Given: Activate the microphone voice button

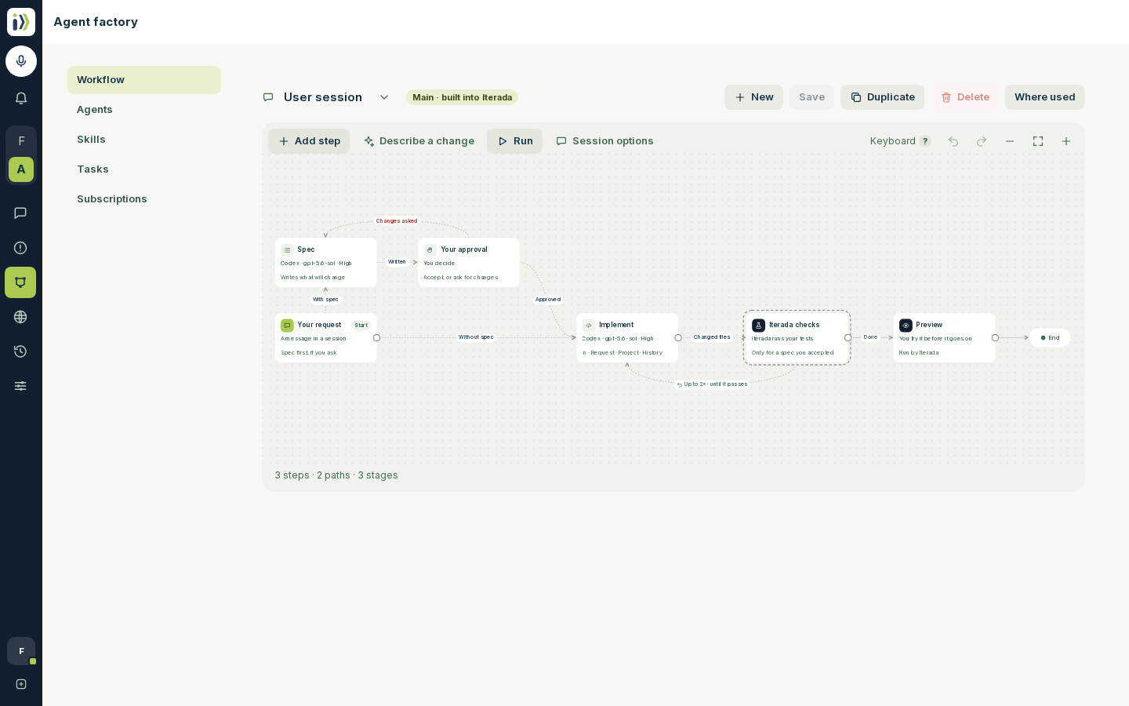Looking at the screenshot, I should click(x=21, y=61).
